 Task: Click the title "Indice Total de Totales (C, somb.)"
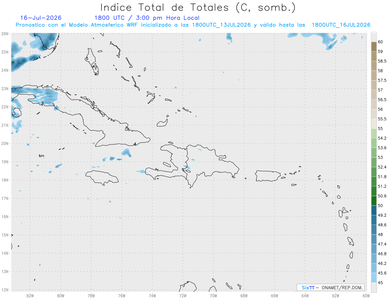(198, 7)
